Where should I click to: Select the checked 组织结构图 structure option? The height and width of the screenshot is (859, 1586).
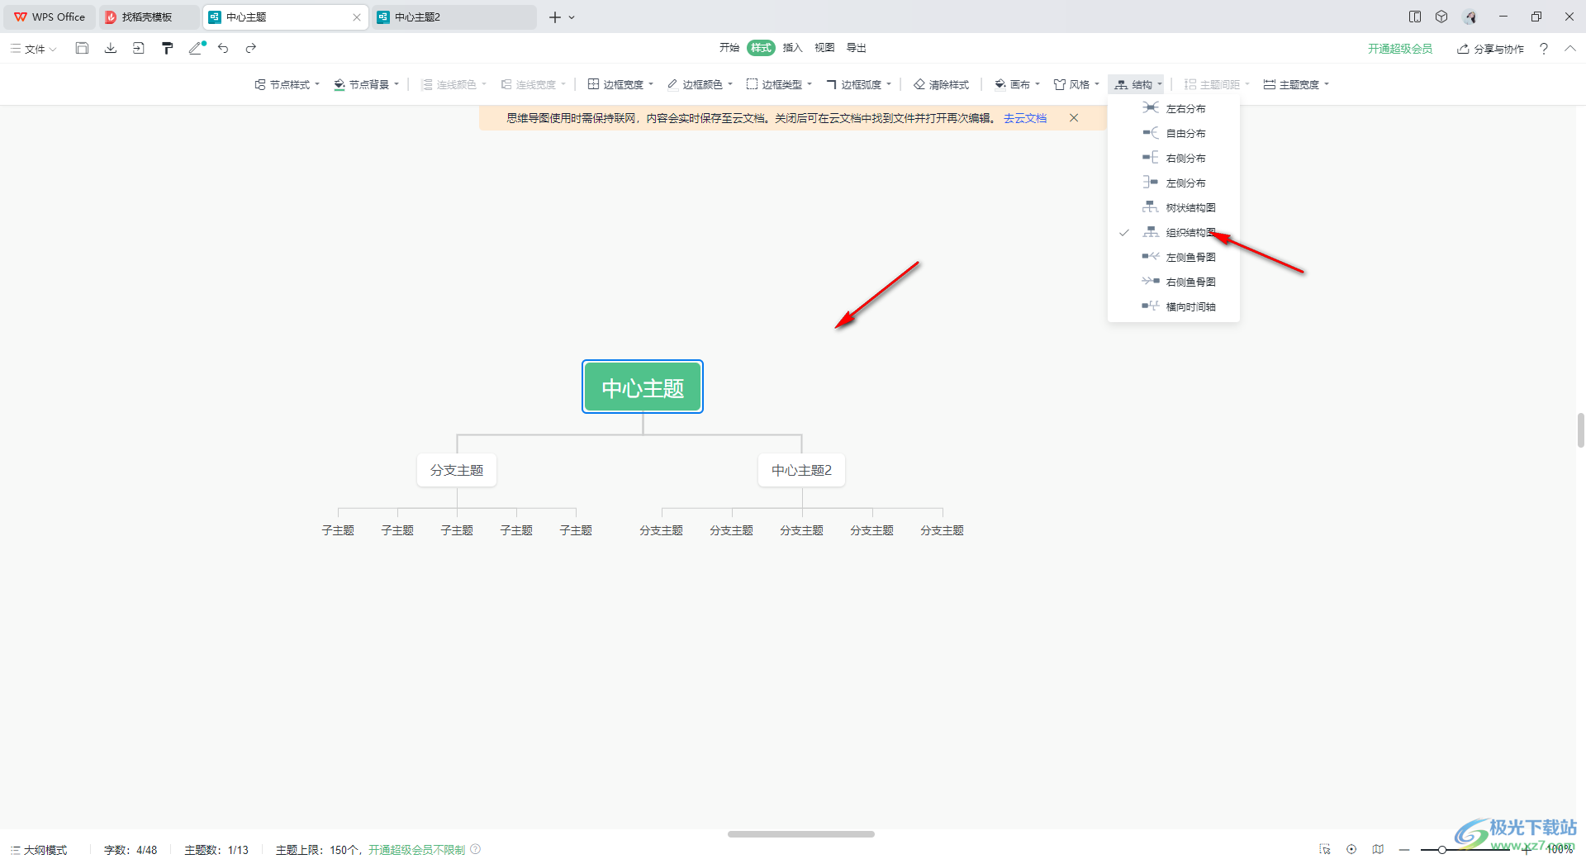[x=1174, y=232]
